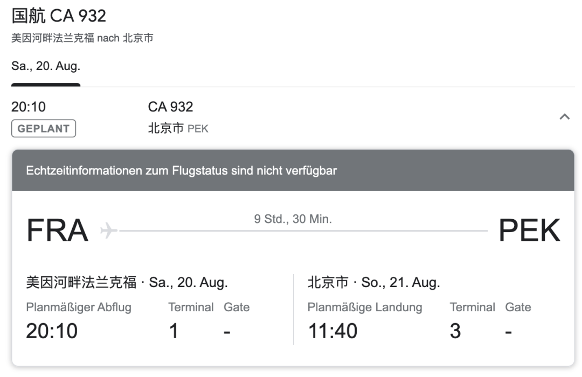
Task: Click the large PEK airport code
Action: coord(529,231)
